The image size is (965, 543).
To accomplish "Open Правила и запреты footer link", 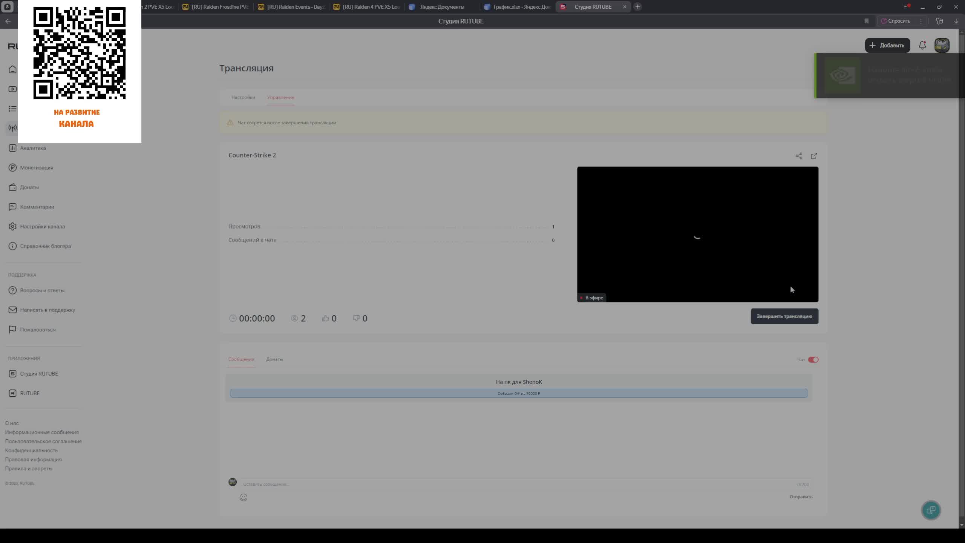I will click(x=29, y=468).
